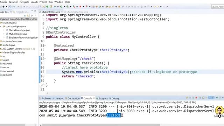Select Maven Dependencies entry
Screen dimensions: 224x126
pyautogui.click(x=14, y=52)
